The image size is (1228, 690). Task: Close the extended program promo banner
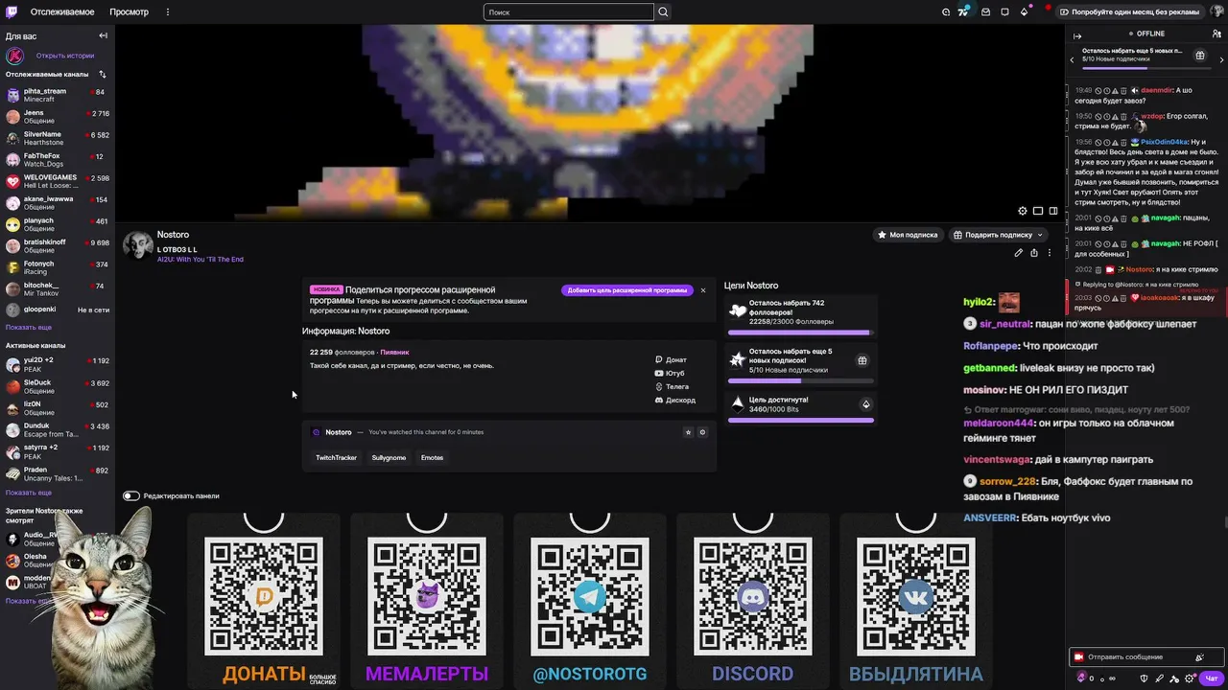click(x=702, y=290)
